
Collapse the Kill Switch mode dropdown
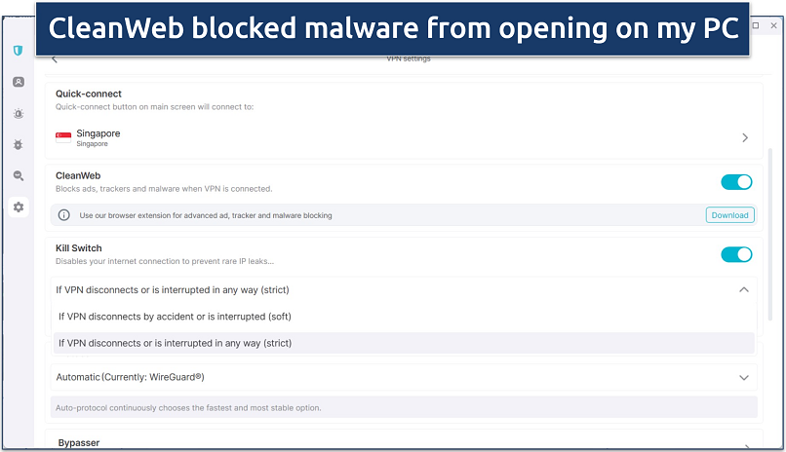744,289
